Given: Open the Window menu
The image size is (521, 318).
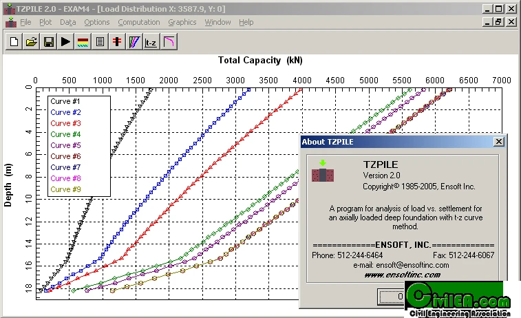Looking at the screenshot, I should tap(217, 22).
